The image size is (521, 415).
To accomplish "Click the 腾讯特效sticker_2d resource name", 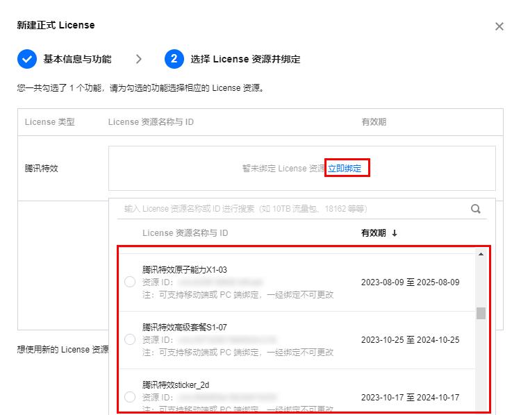I will coord(176,384).
